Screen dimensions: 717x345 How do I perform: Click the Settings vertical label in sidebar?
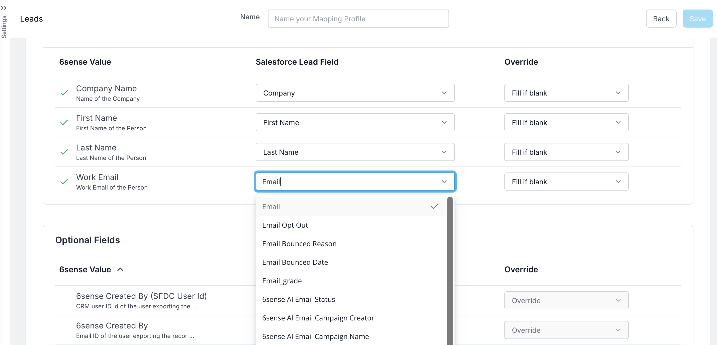(4, 27)
